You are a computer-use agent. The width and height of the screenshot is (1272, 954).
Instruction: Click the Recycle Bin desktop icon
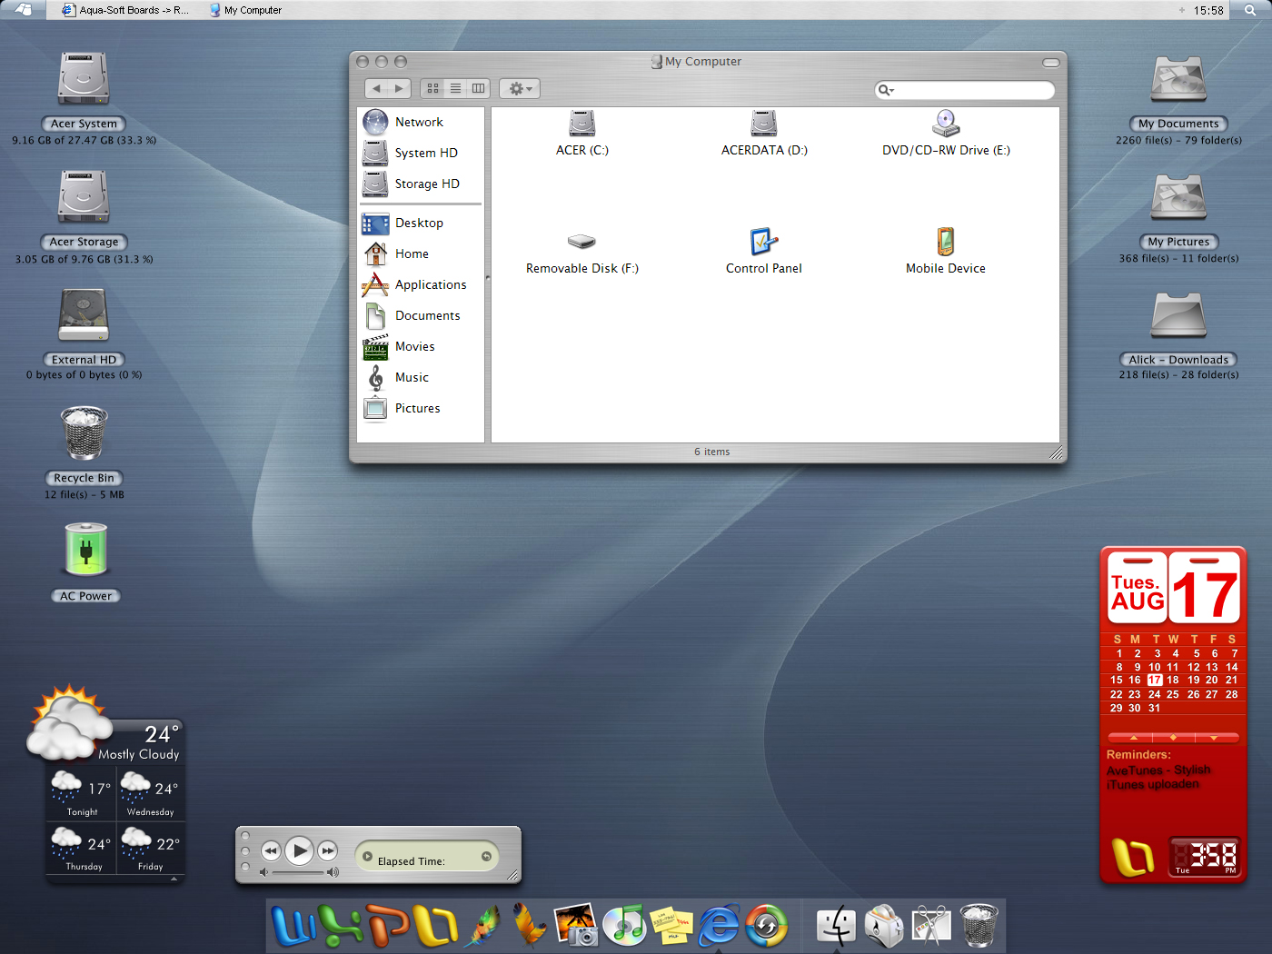click(x=84, y=433)
